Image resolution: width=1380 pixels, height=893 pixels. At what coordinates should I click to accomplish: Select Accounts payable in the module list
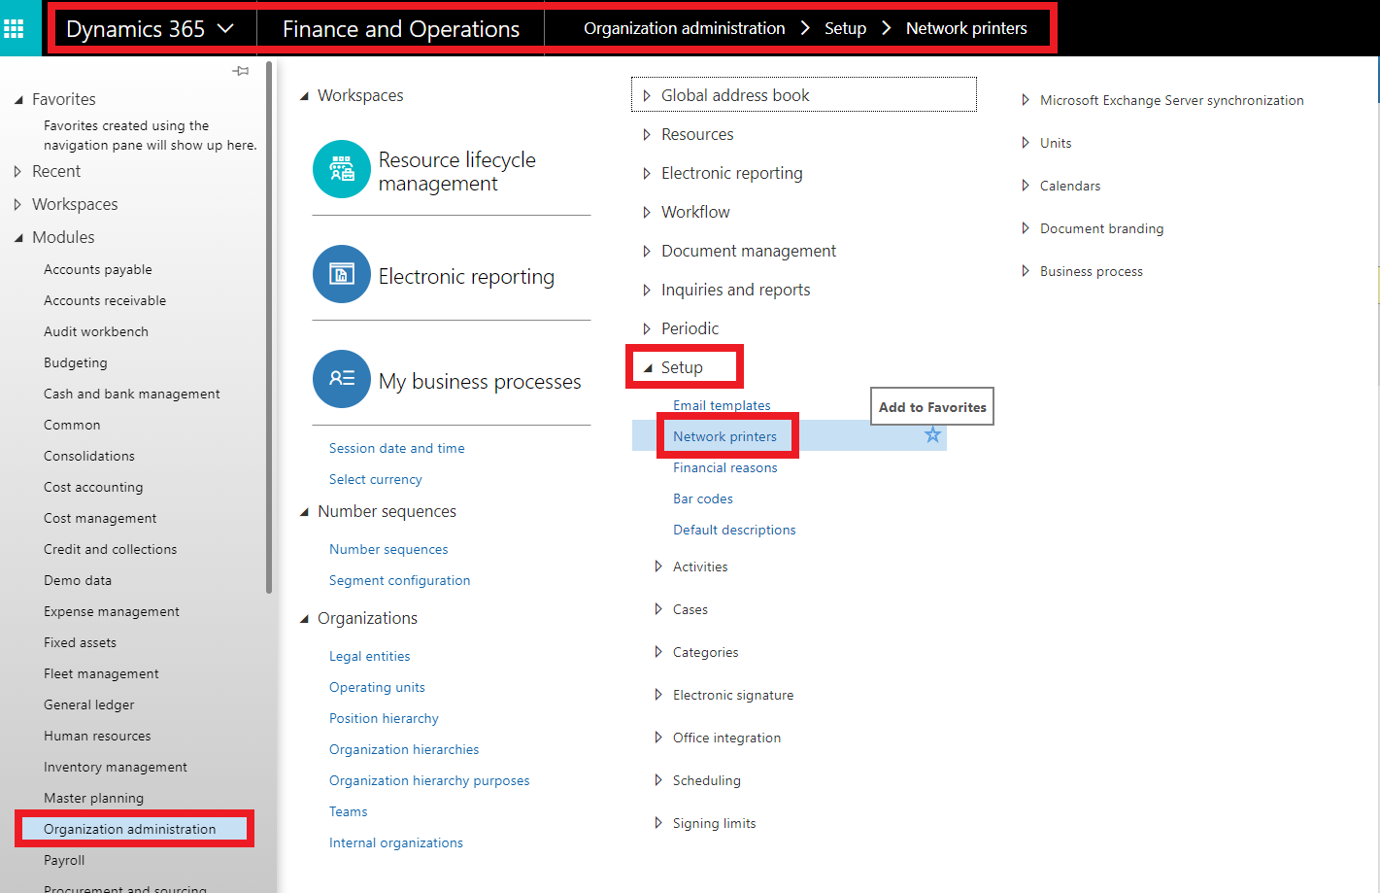coord(97,269)
